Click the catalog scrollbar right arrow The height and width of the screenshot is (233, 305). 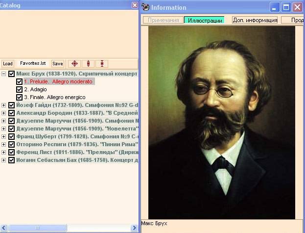coord(134,228)
